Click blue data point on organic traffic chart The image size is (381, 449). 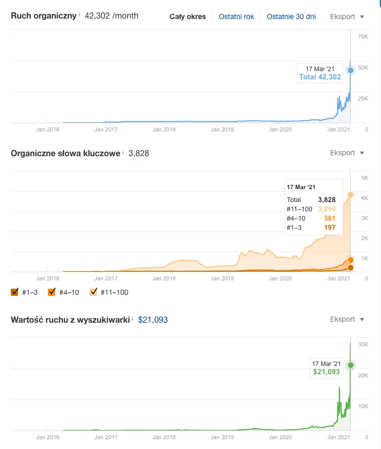351,70
